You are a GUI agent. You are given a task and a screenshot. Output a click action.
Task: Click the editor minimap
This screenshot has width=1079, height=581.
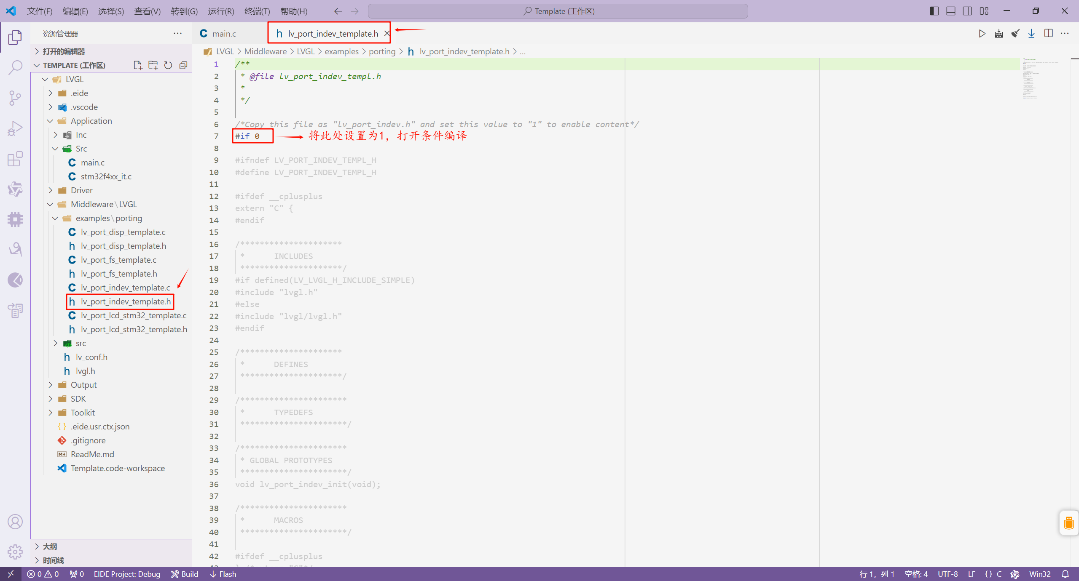[1044, 79]
